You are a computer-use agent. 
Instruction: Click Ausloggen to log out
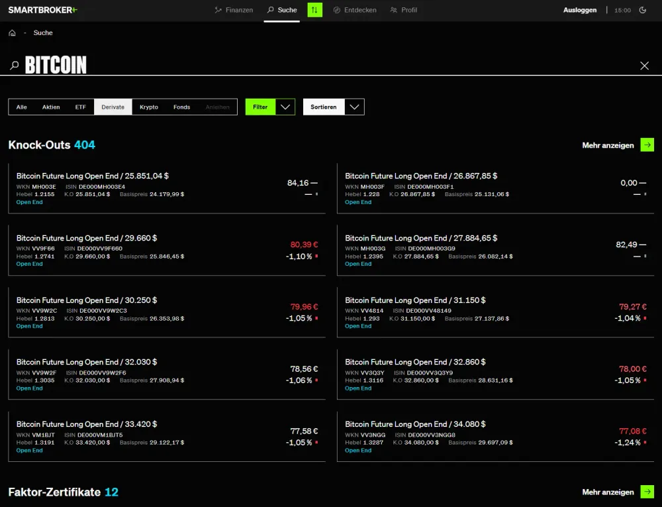(x=580, y=10)
